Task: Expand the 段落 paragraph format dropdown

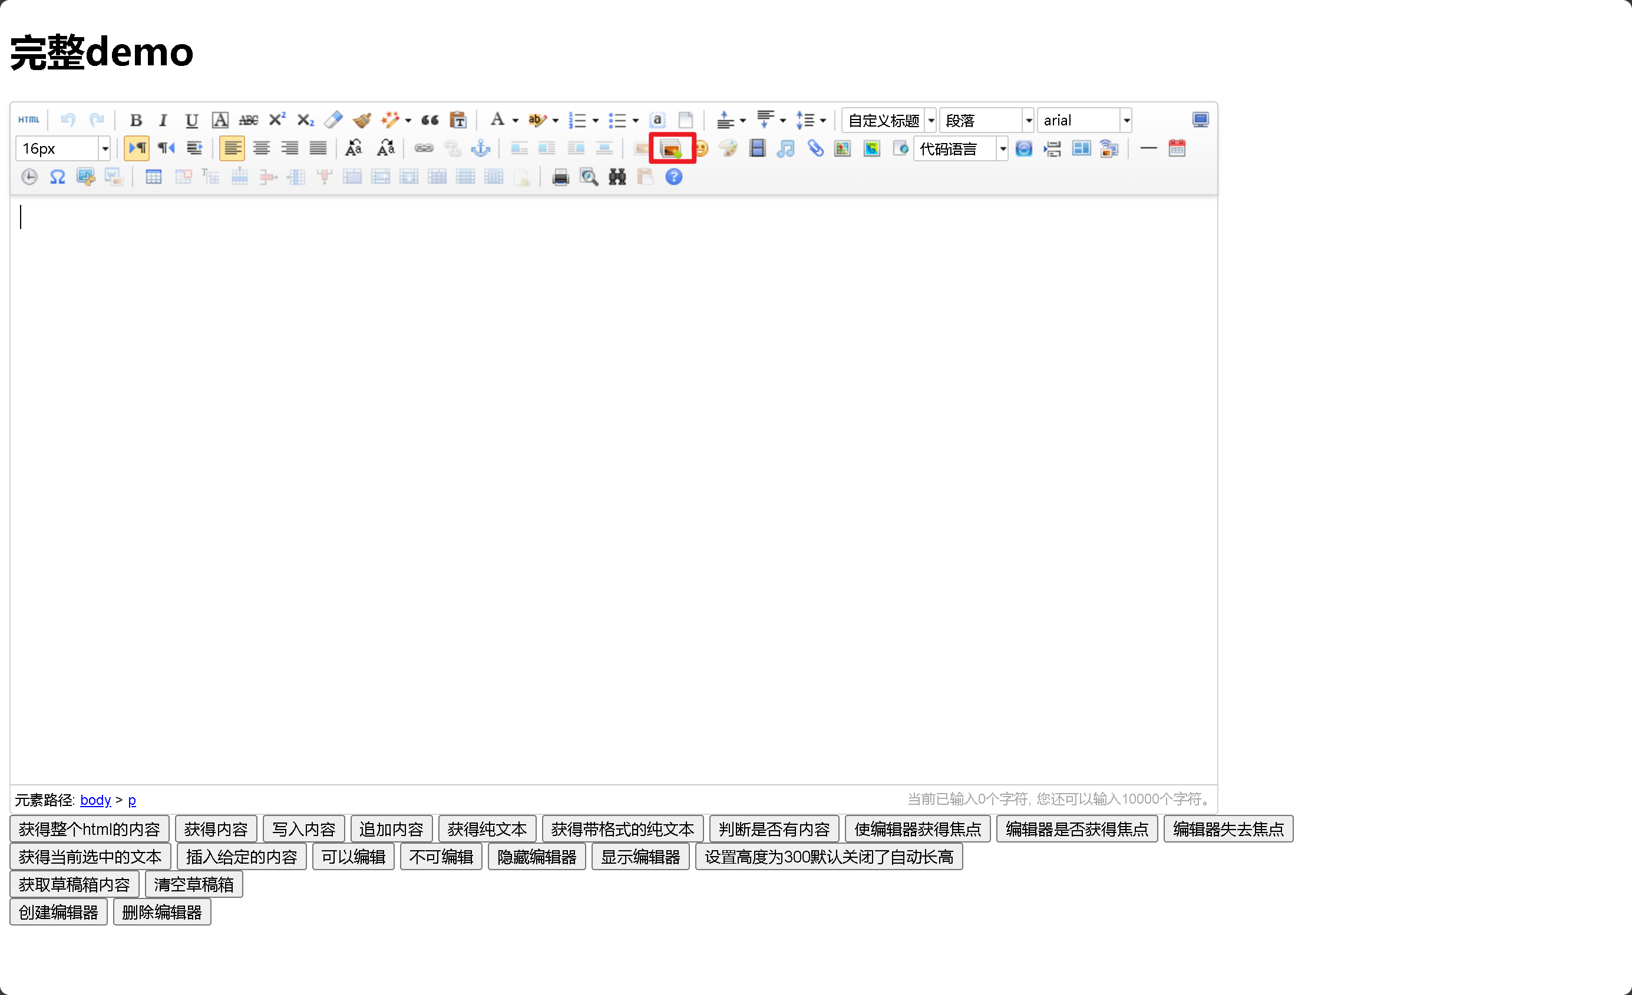Action: [1028, 121]
